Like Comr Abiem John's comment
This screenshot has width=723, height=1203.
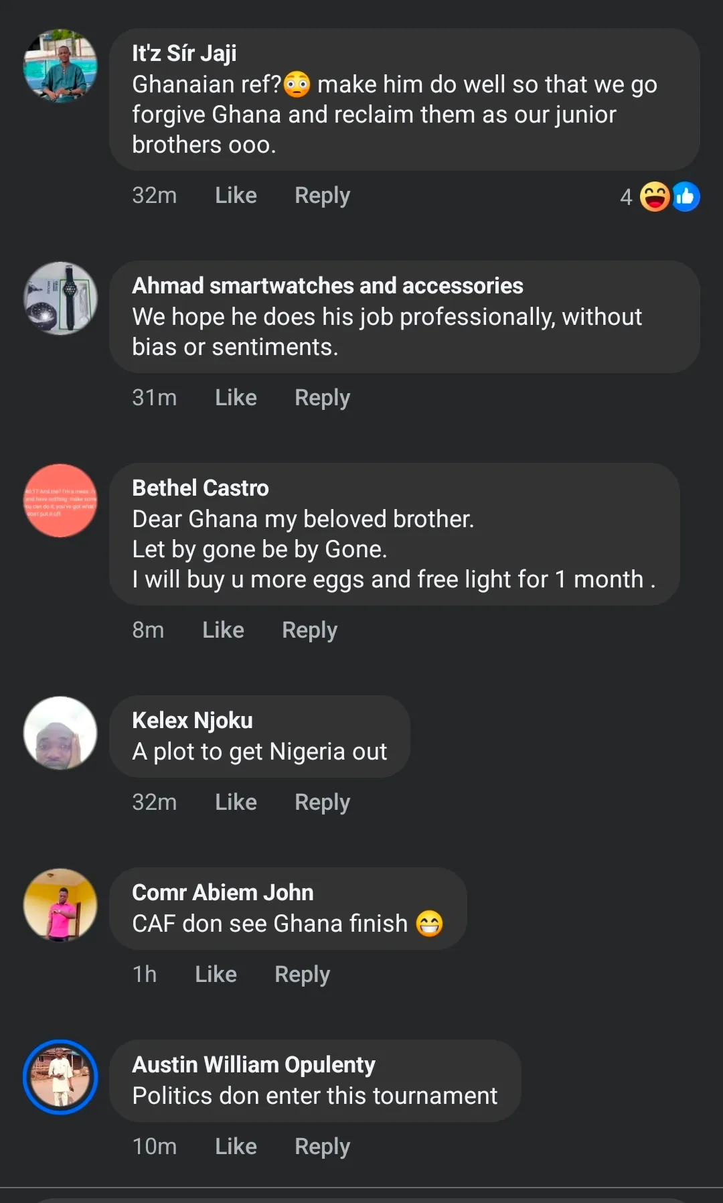point(216,975)
